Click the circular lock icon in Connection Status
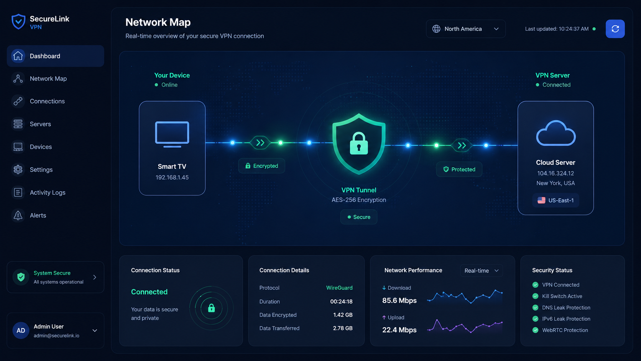The image size is (641, 361). tap(211, 308)
